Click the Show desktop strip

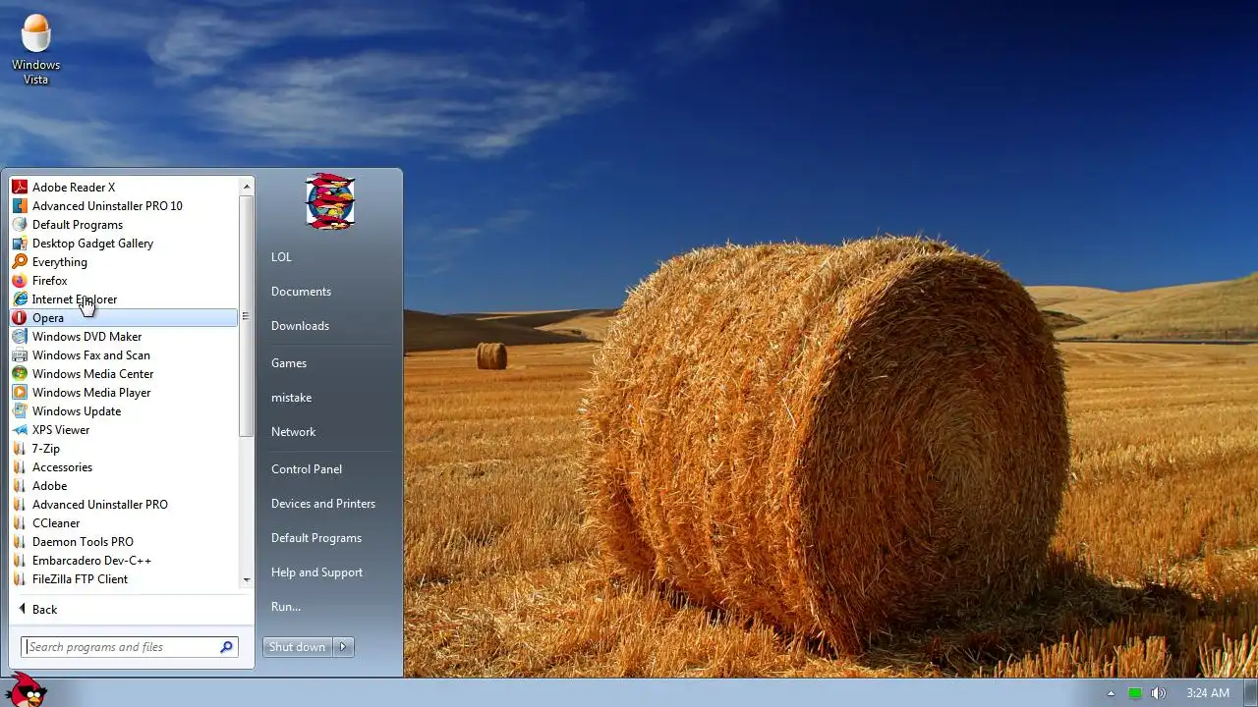(x=1251, y=692)
